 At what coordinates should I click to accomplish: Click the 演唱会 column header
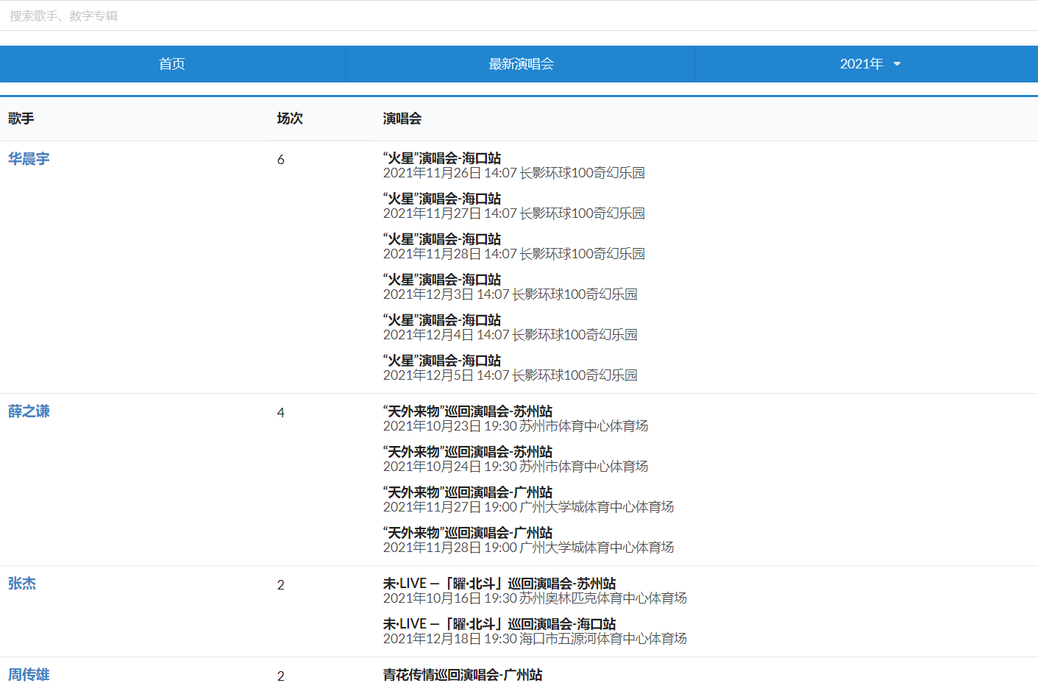402,118
